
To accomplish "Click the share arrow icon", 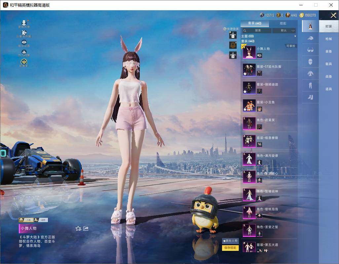I will pyautogui.click(x=86, y=228).
